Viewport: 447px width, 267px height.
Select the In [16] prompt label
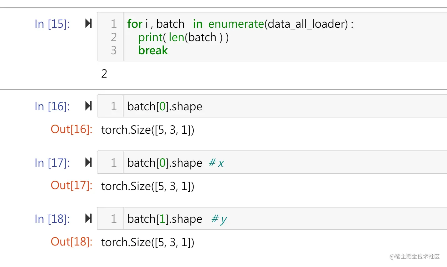[x=52, y=107]
